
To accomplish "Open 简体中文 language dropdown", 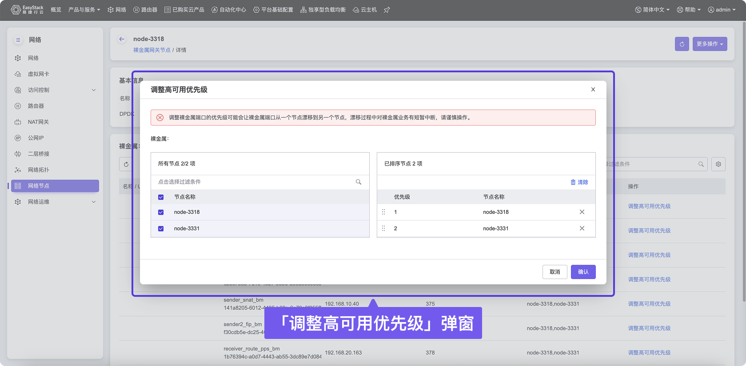I will click(652, 10).
